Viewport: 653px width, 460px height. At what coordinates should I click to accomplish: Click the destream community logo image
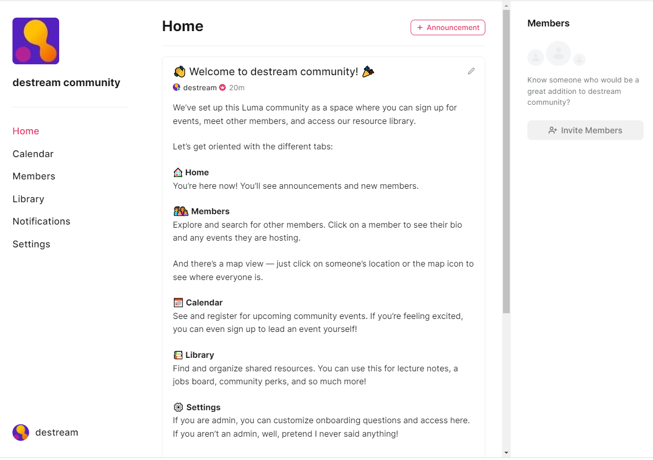point(36,41)
